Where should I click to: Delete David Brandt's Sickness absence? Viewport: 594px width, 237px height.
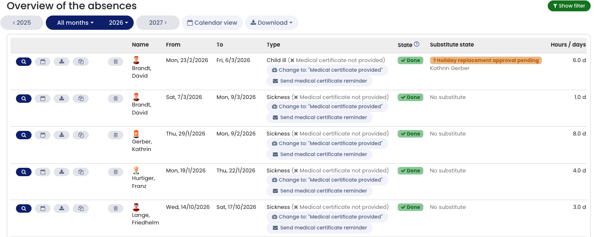116,99
